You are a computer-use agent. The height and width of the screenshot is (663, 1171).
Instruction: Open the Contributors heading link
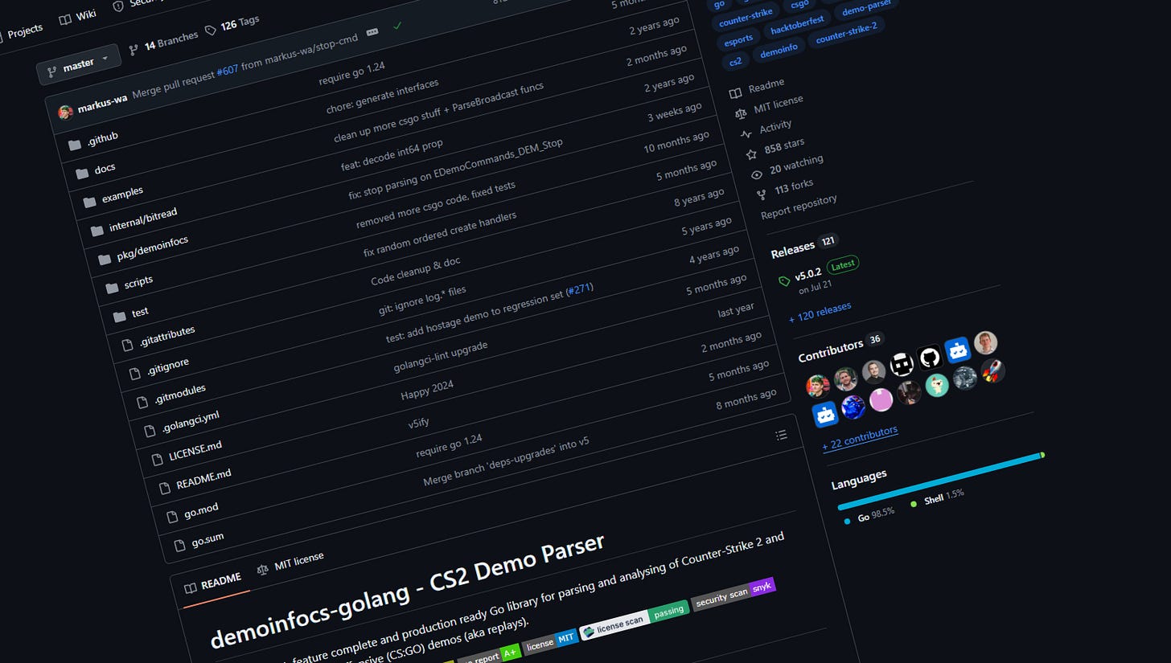tap(830, 350)
